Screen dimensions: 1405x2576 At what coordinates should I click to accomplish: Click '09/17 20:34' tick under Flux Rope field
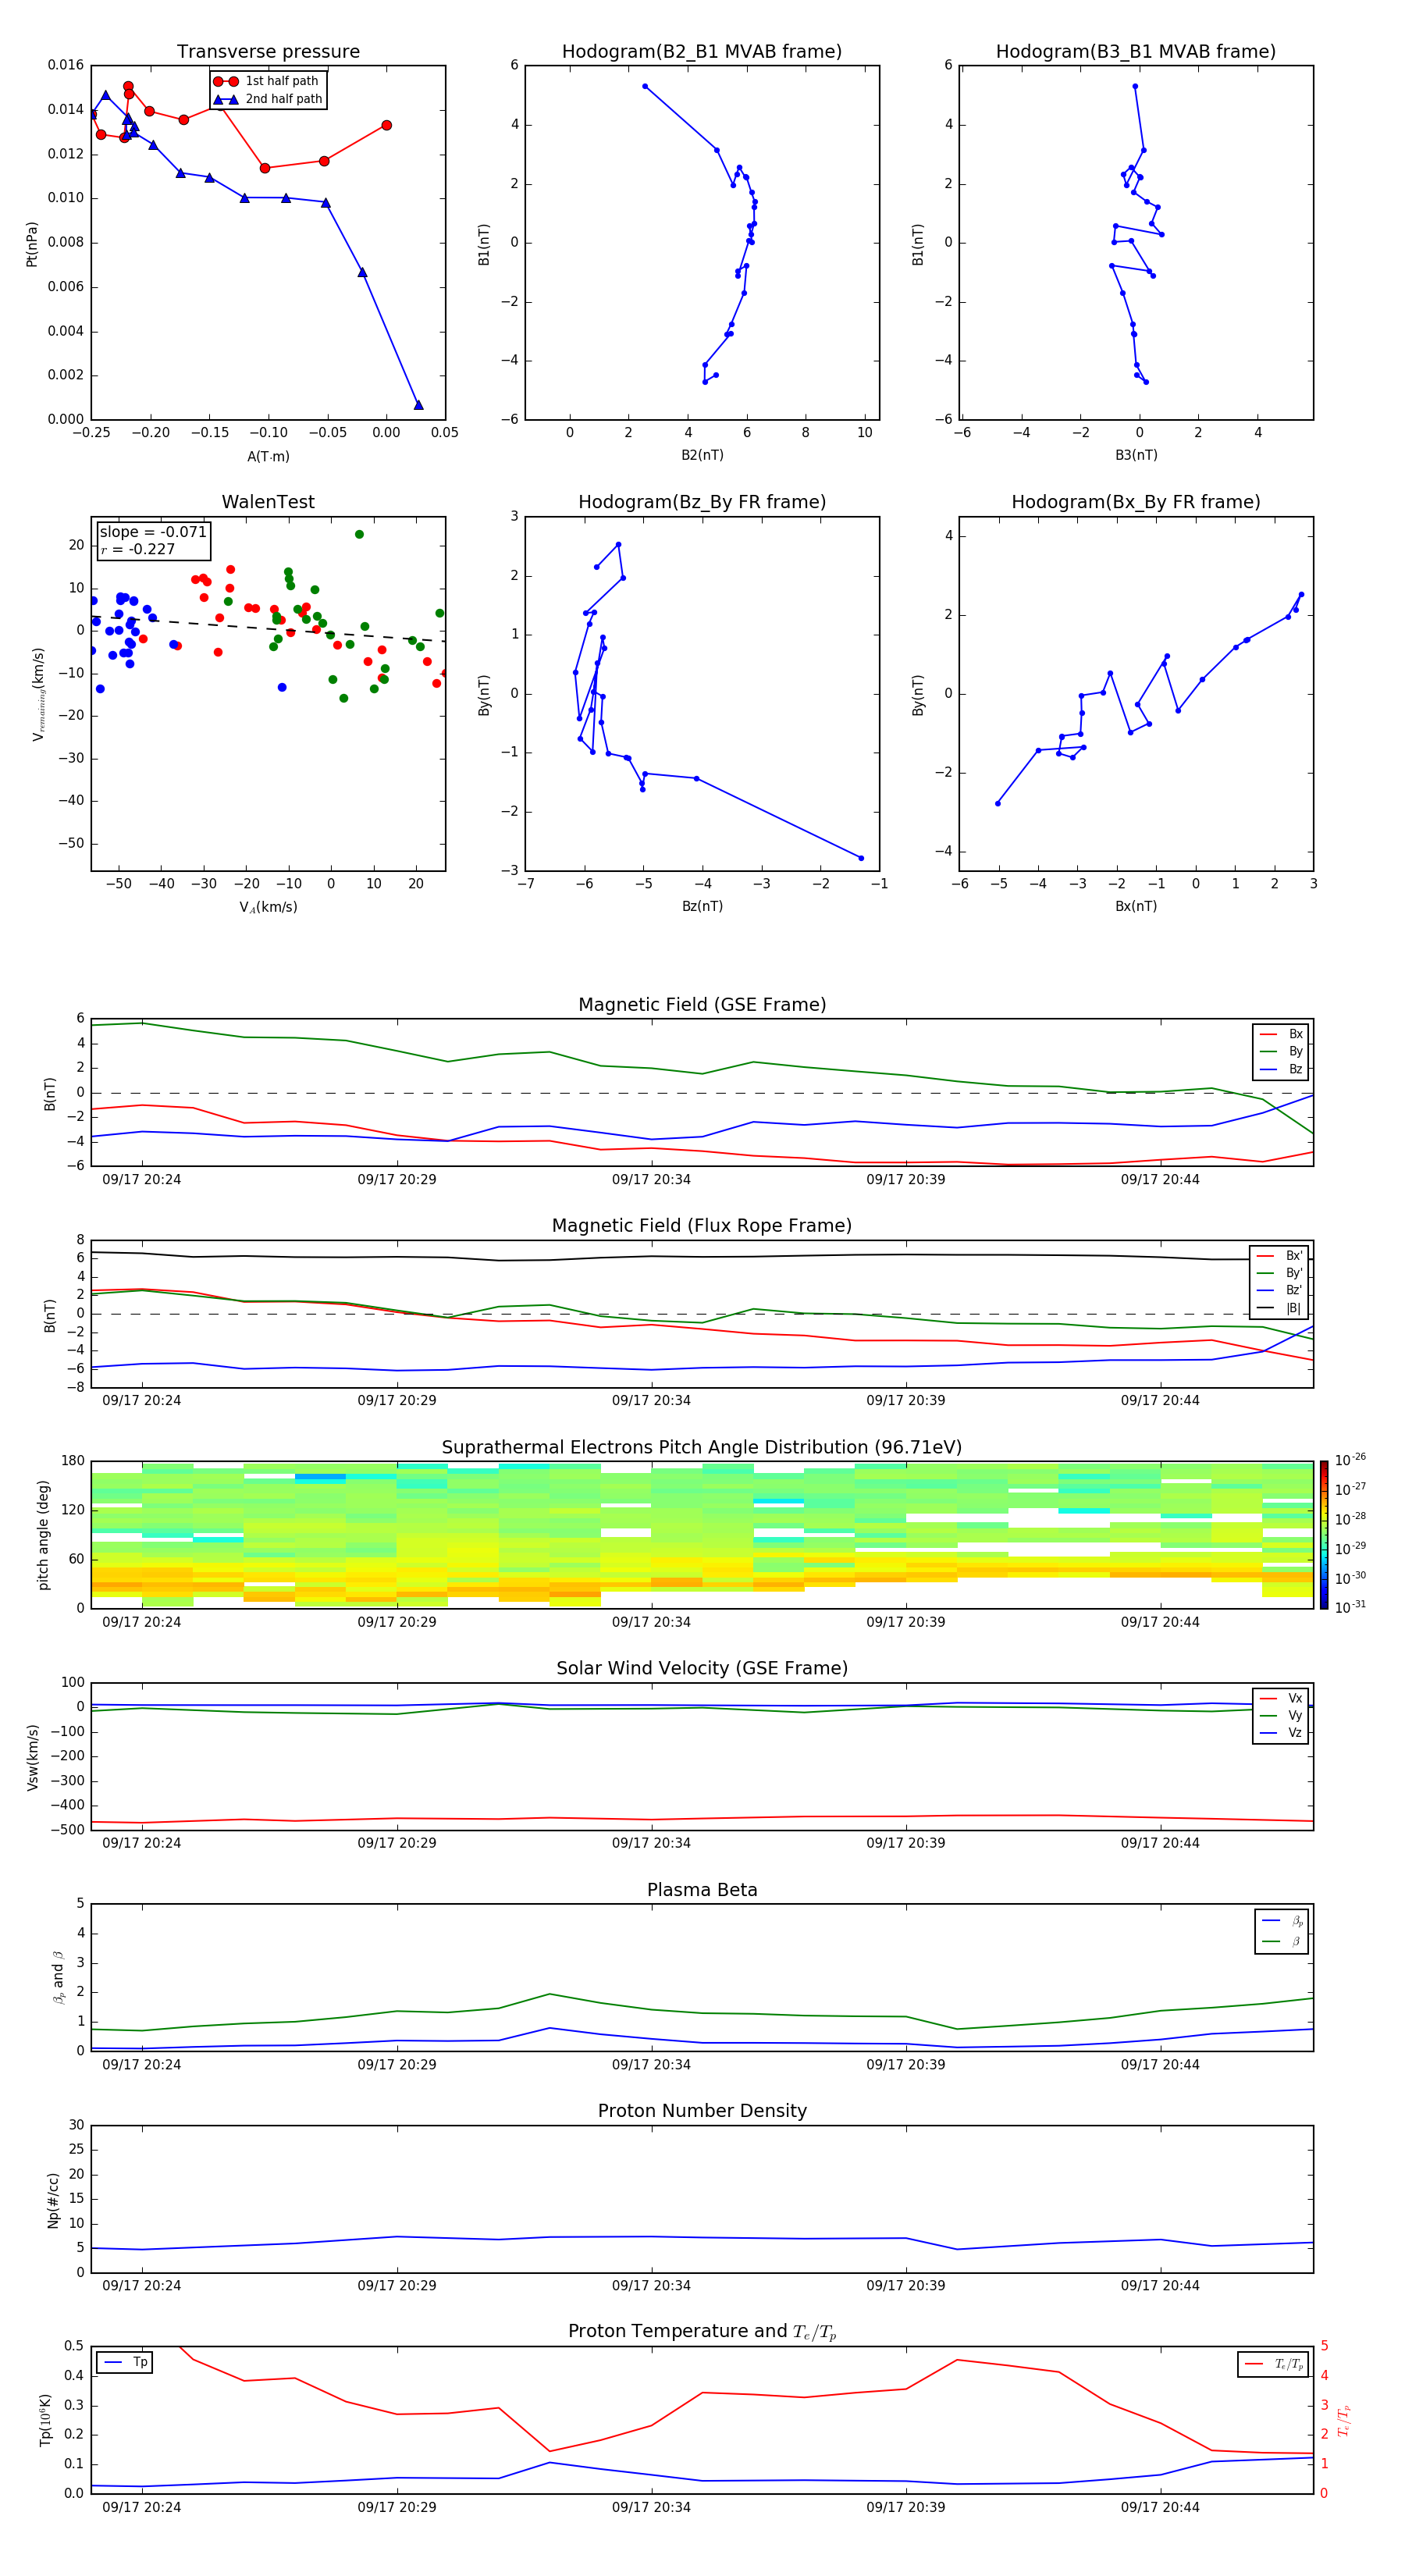tap(651, 1401)
